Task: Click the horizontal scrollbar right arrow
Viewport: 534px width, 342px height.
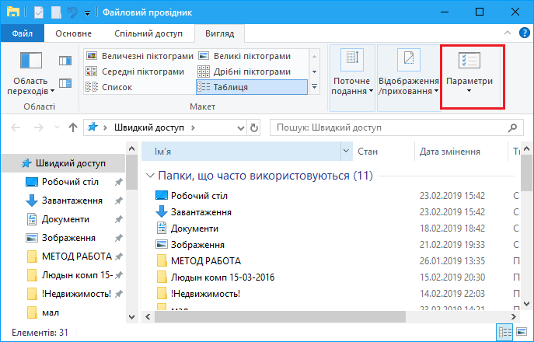Action: [514, 317]
